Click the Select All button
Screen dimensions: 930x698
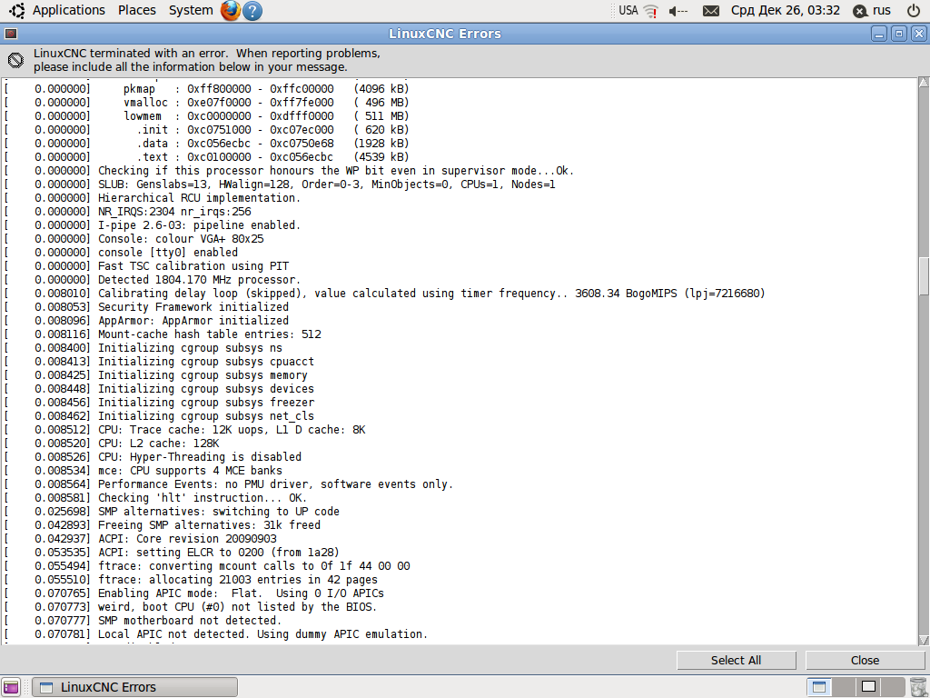point(736,660)
